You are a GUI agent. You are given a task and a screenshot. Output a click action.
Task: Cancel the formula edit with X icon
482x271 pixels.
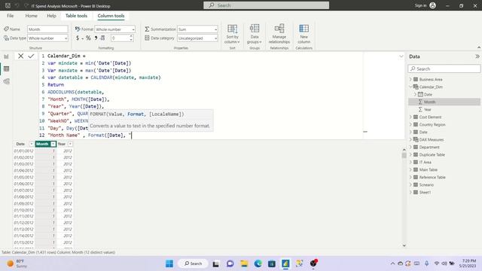click(20, 56)
